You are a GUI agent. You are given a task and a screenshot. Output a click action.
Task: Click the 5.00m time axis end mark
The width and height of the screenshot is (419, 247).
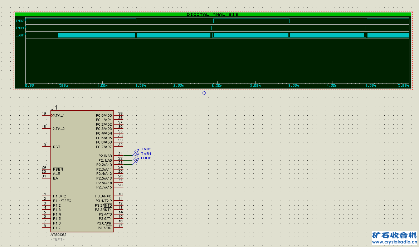pyautogui.click(x=404, y=86)
